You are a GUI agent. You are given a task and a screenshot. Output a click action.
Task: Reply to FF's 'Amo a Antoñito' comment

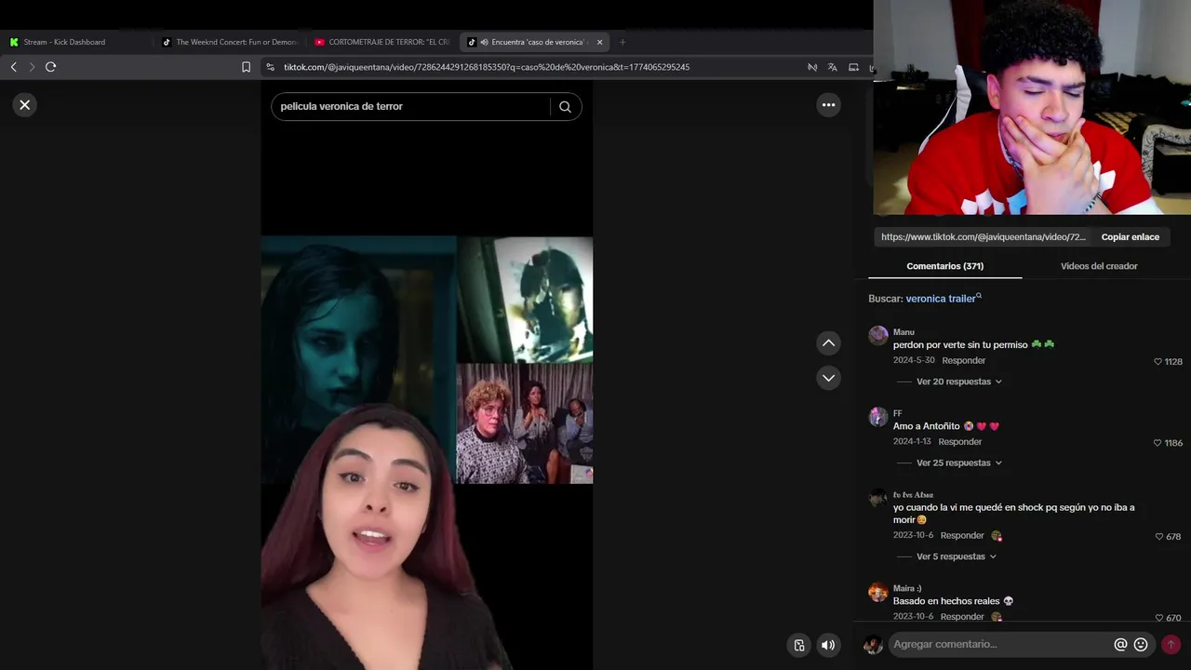tap(959, 441)
